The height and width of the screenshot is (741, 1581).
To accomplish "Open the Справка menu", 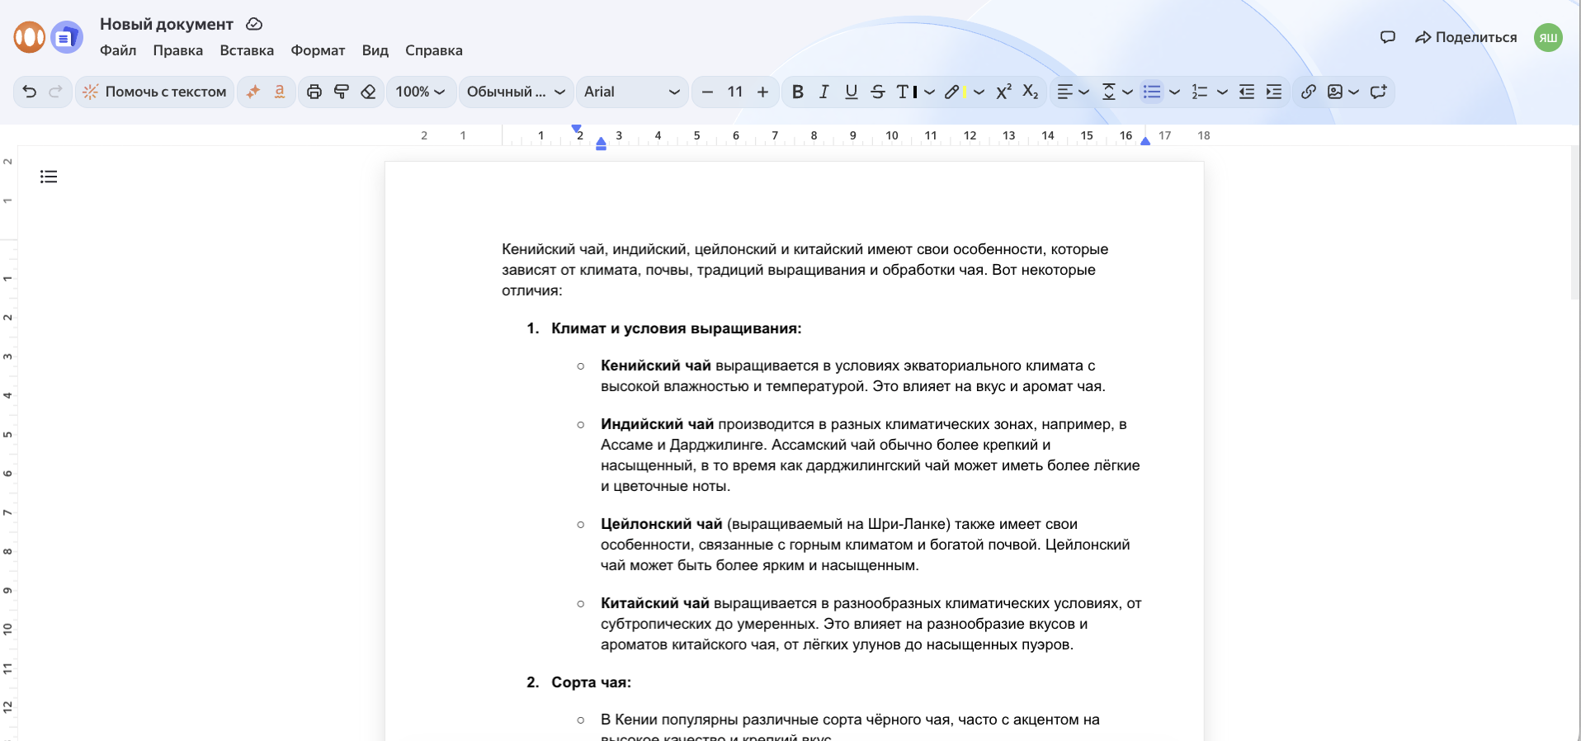I will point(434,50).
